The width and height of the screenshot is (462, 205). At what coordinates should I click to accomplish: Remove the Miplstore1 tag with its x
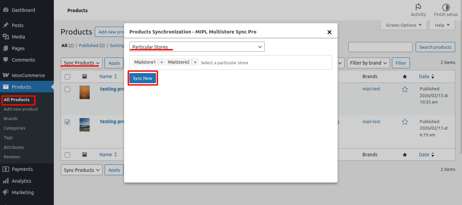tap(161, 62)
